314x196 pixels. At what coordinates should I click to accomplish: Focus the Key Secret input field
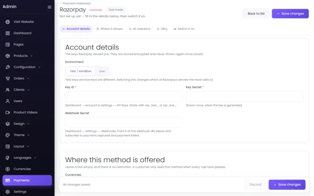pos(245,97)
